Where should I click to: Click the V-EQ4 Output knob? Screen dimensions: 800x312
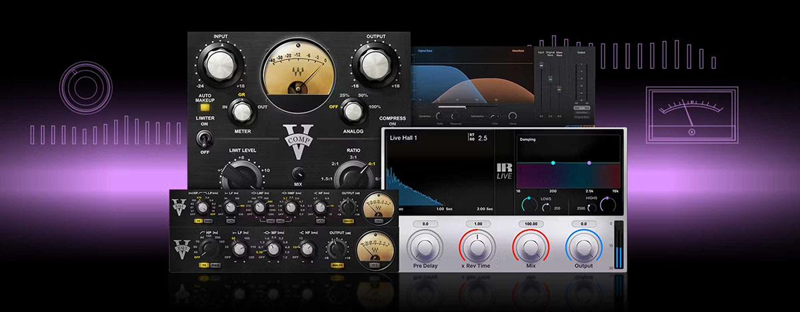[348, 206]
